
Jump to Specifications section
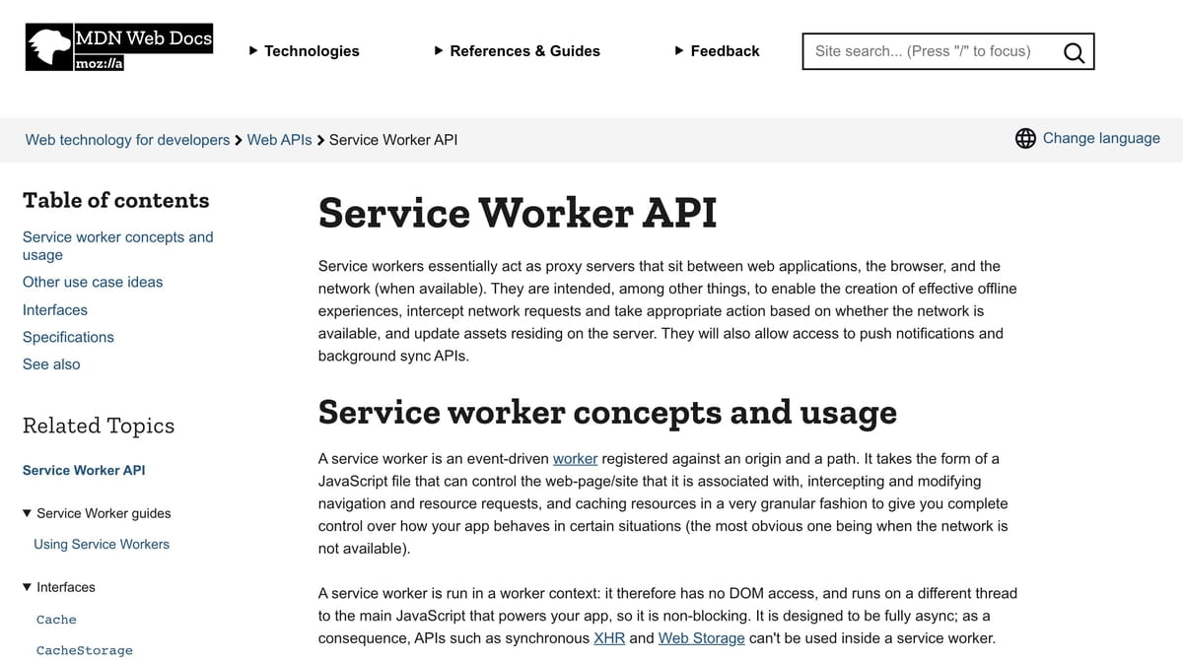point(68,337)
